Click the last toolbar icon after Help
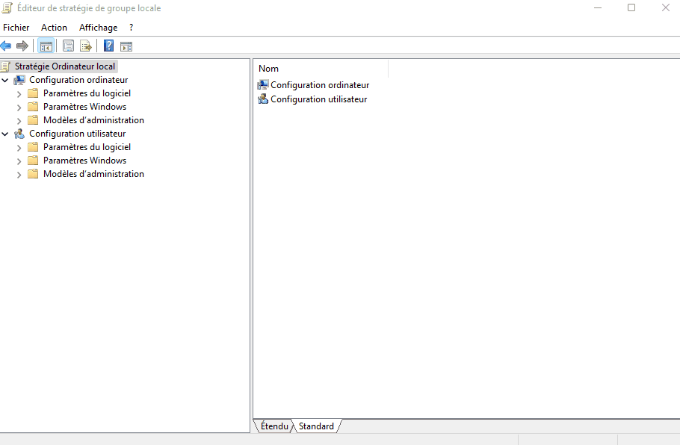Screen dimensions: 680x445 [x=126, y=46]
